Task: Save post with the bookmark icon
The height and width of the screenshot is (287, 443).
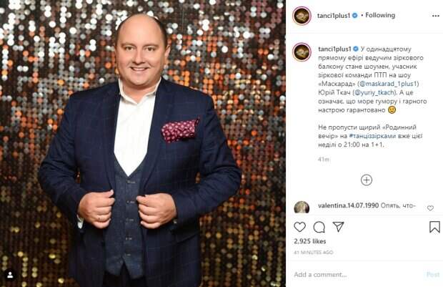Action: click(434, 227)
